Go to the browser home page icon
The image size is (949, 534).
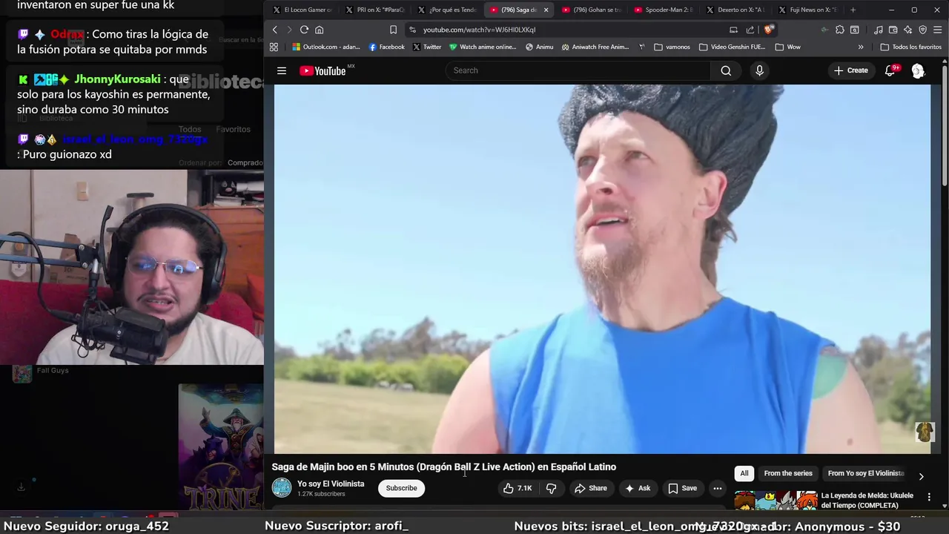pyautogui.click(x=320, y=30)
